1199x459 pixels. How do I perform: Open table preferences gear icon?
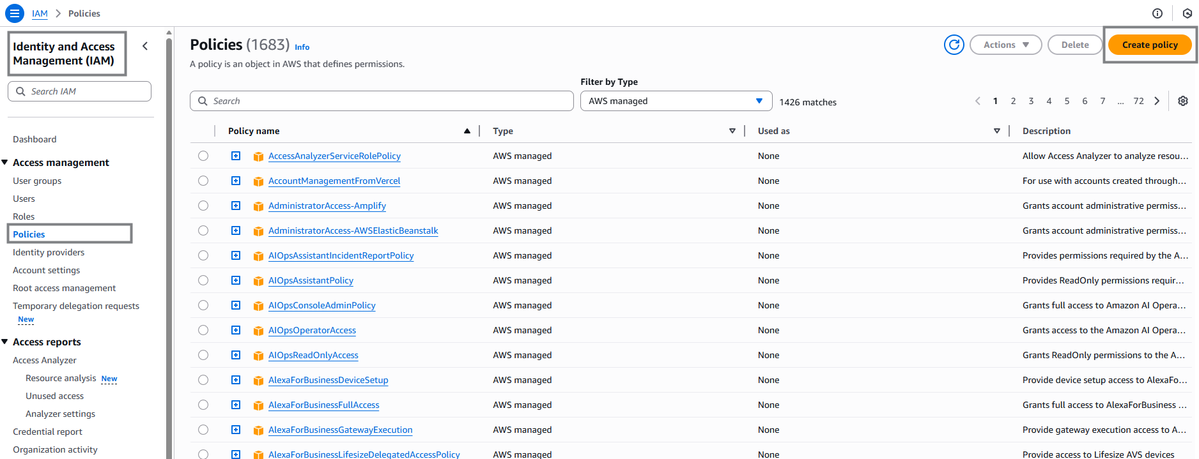click(1183, 101)
